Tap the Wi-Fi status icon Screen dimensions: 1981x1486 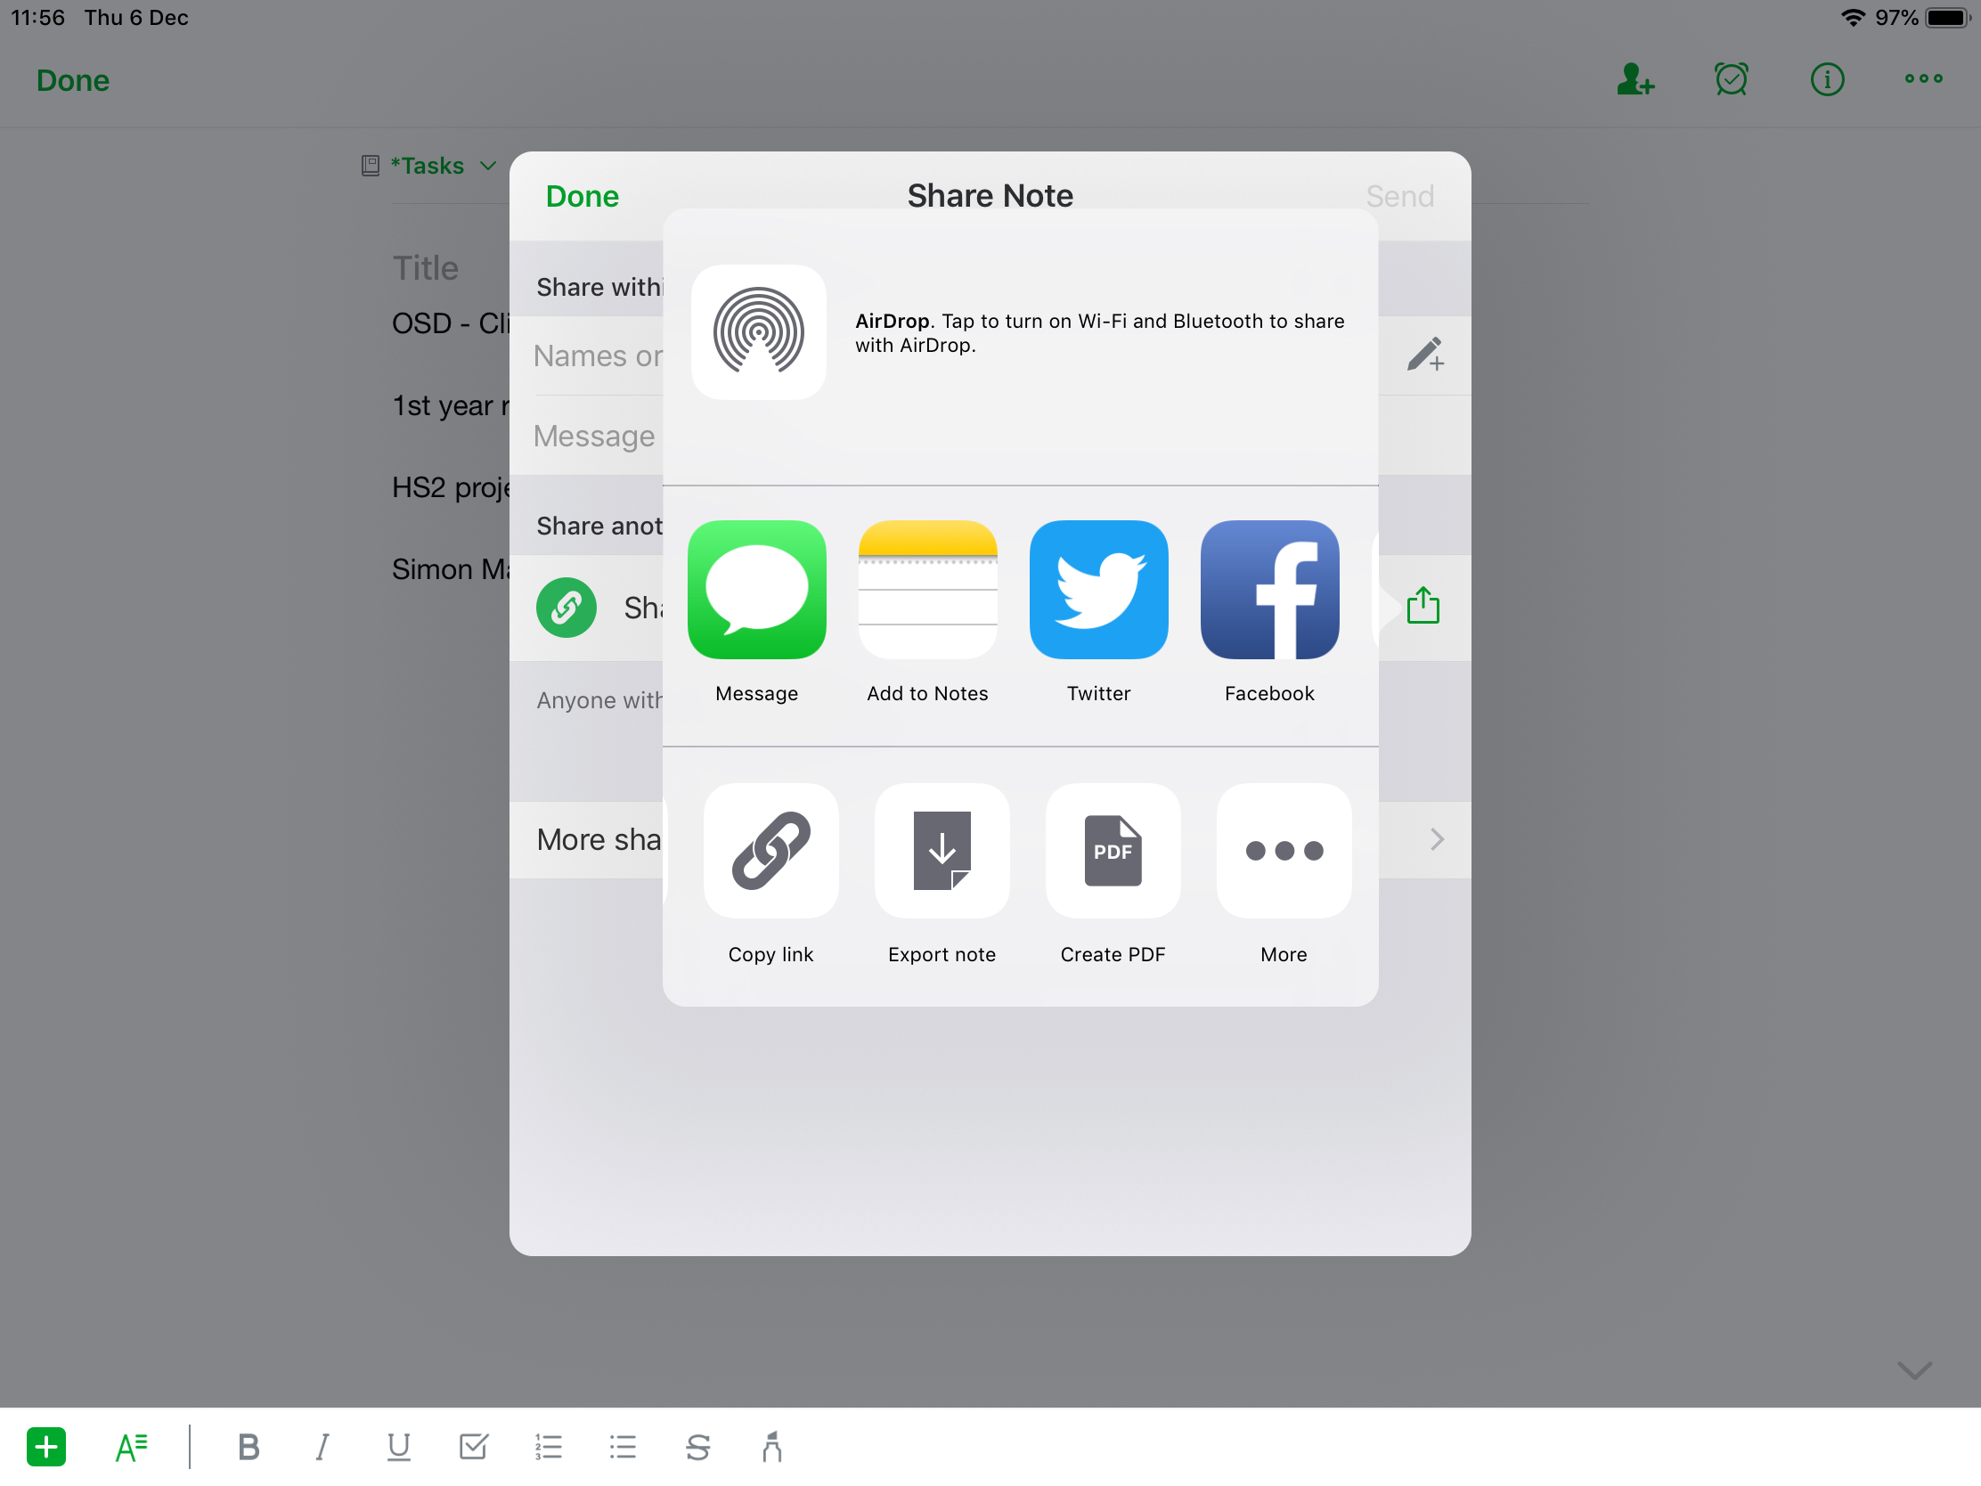(1853, 18)
